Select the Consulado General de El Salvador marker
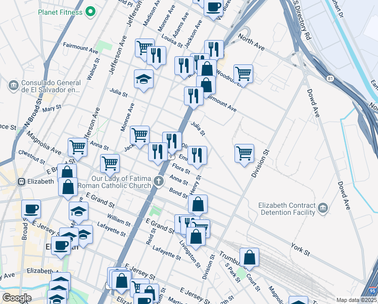 click(13, 86)
